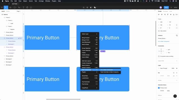
Task: Add a new fill with plus icon
Action: 177,73
